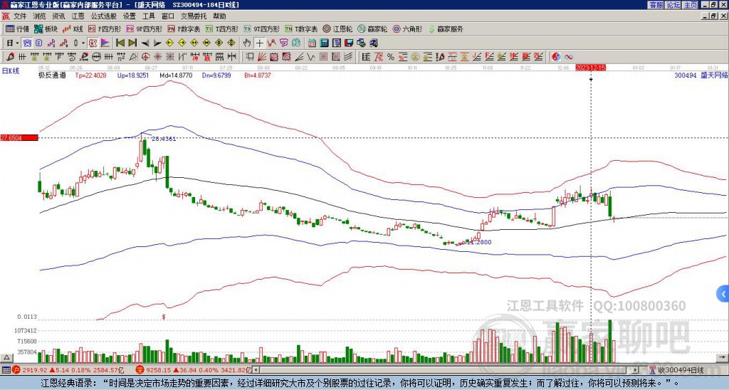Screen dimensions: 729x390
Task: Click the 极反通道 indicator label
Action: (x=52, y=75)
